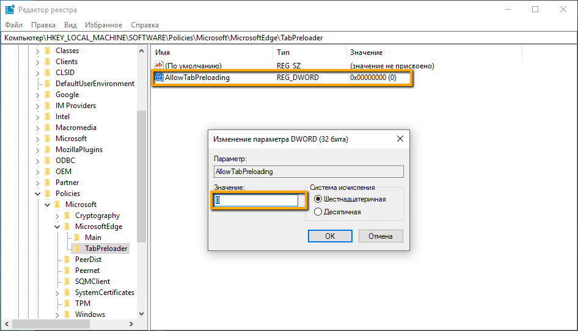
Task: Click the Значение input field
Action: click(256, 200)
